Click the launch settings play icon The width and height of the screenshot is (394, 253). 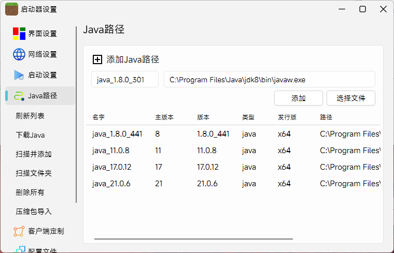click(x=19, y=75)
